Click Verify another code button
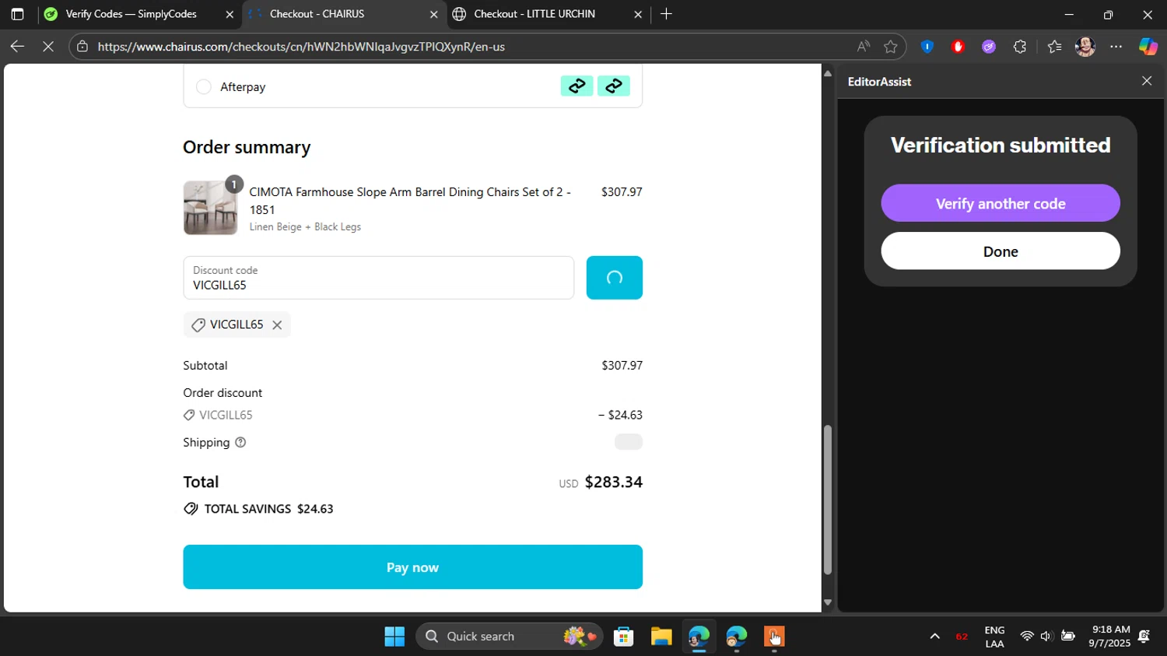The image size is (1167, 656). [x=1001, y=203]
